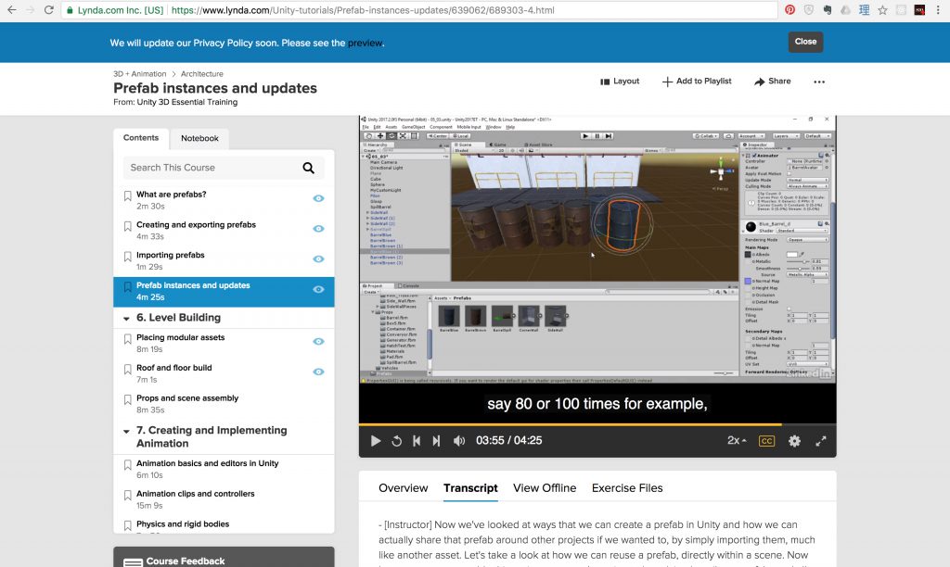Open the 2x playback speed menu
Viewport: 950px width, 567px height.
(x=737, y=440)
